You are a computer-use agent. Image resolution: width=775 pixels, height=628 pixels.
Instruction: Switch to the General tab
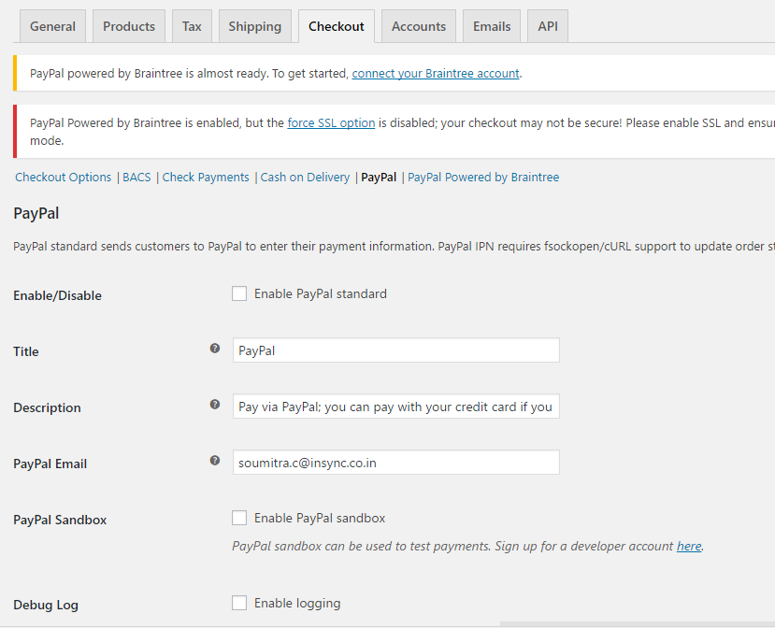click(x=53, y=26)
